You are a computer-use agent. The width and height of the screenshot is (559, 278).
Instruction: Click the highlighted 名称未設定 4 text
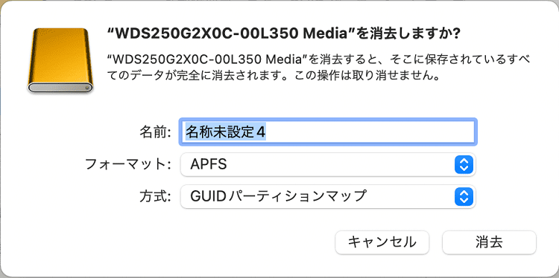(225, 132)
